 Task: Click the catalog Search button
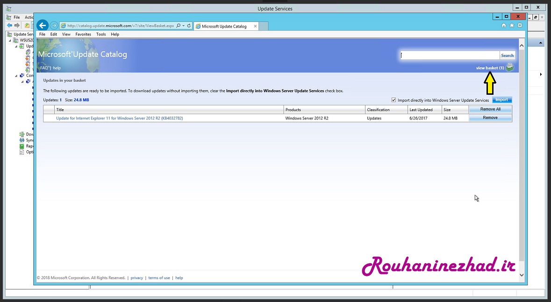[x=507, y=55]
